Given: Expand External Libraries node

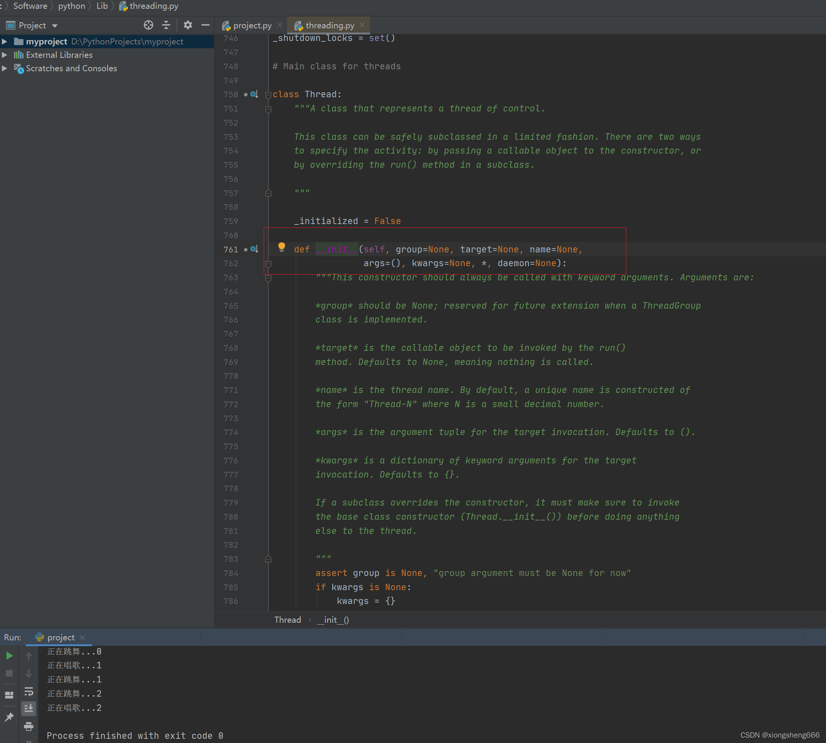Looking at the screenshot, I should point(5,55).
